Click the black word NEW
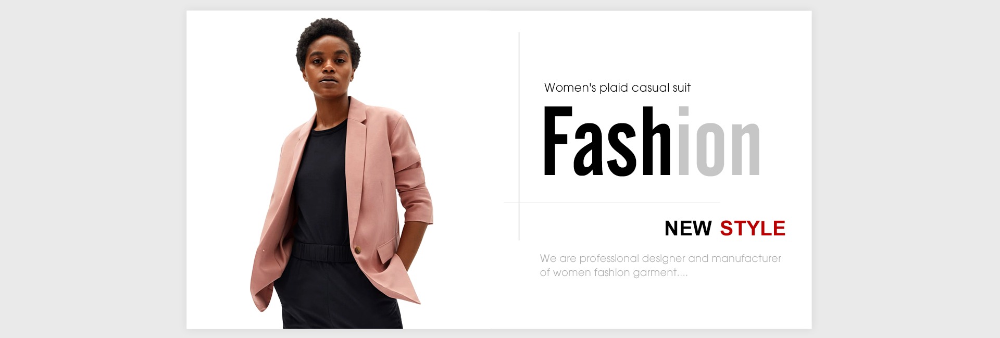 pos(688,228)
